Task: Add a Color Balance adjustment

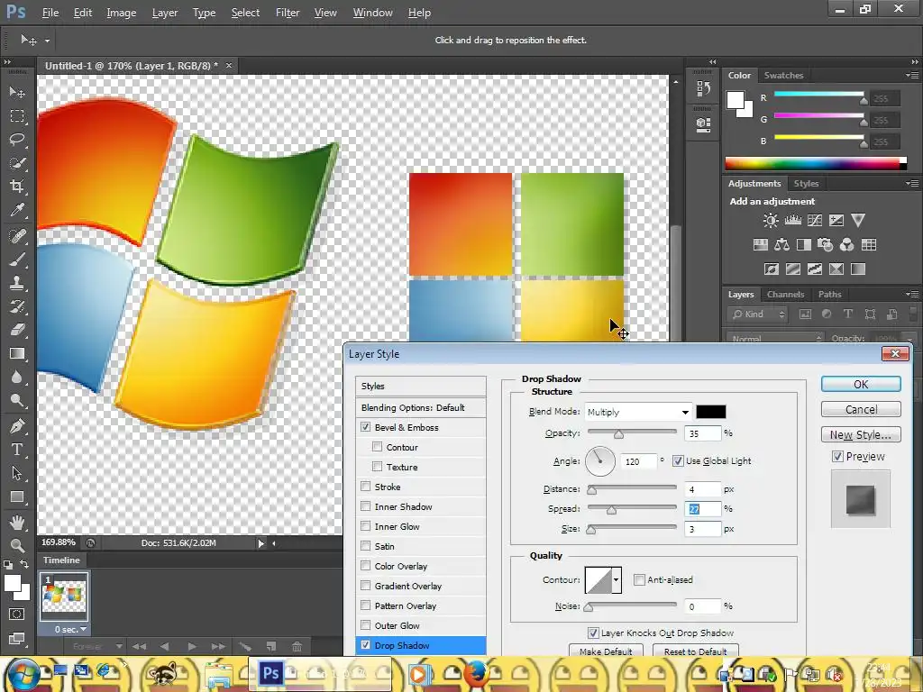Action: click(x=781, y=245)
